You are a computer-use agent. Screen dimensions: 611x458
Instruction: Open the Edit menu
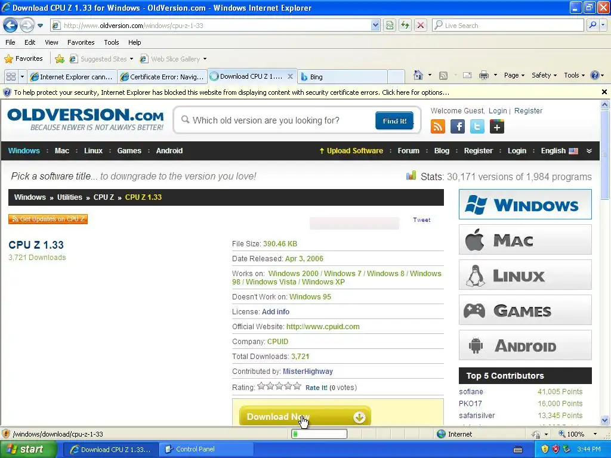tap(30, 42)
